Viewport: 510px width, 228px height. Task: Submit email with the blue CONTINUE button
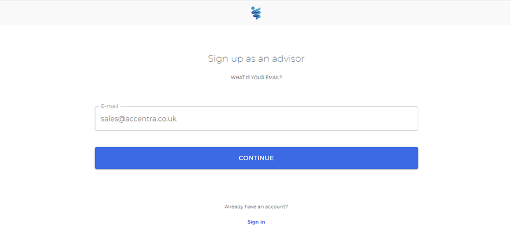coord(256,158)
